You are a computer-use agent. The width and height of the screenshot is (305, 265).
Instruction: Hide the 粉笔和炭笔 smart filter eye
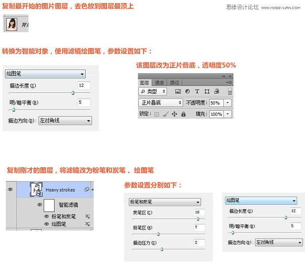(47, 216)
